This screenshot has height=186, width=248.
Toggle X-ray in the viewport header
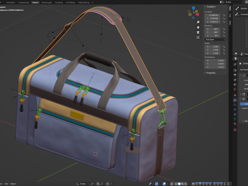pyautogui.click(x=172, y=184)
